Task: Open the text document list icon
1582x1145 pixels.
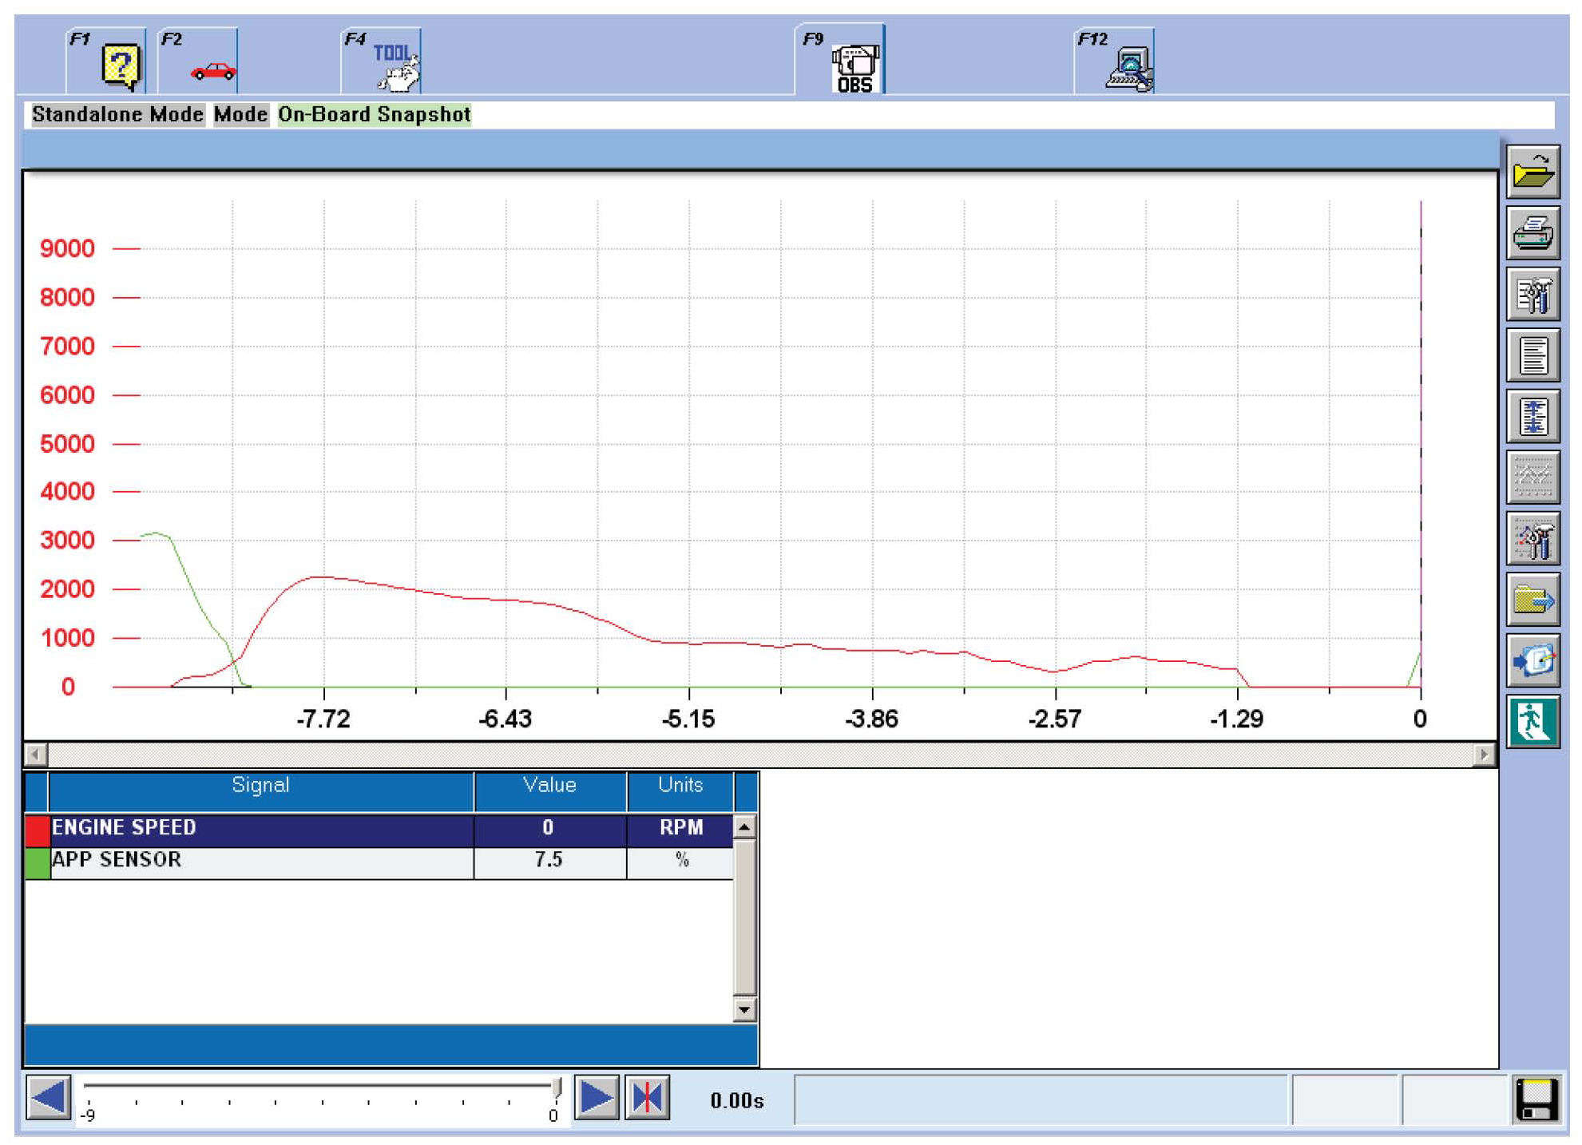Action: pyautogui.click(x=1532, y=355)
